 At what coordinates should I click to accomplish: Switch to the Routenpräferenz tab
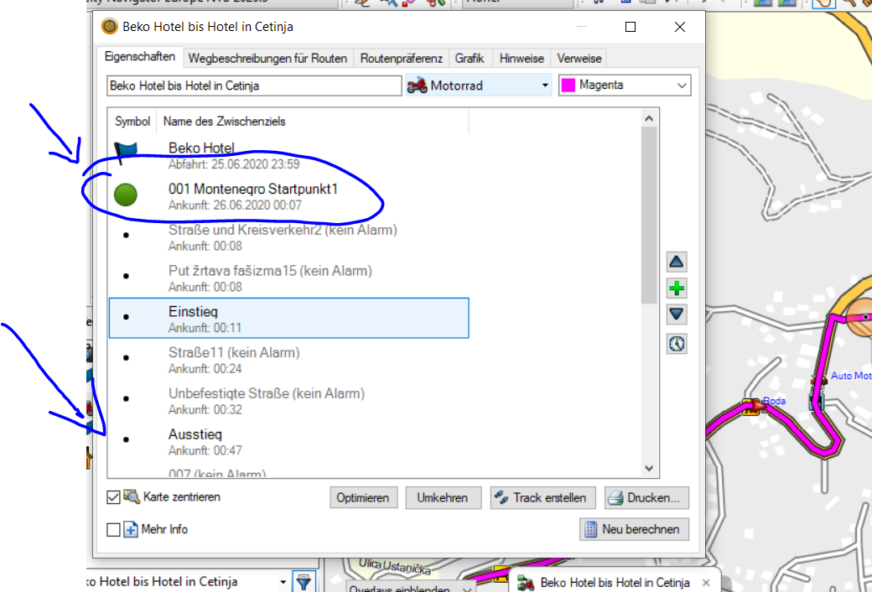click(401, 59)
